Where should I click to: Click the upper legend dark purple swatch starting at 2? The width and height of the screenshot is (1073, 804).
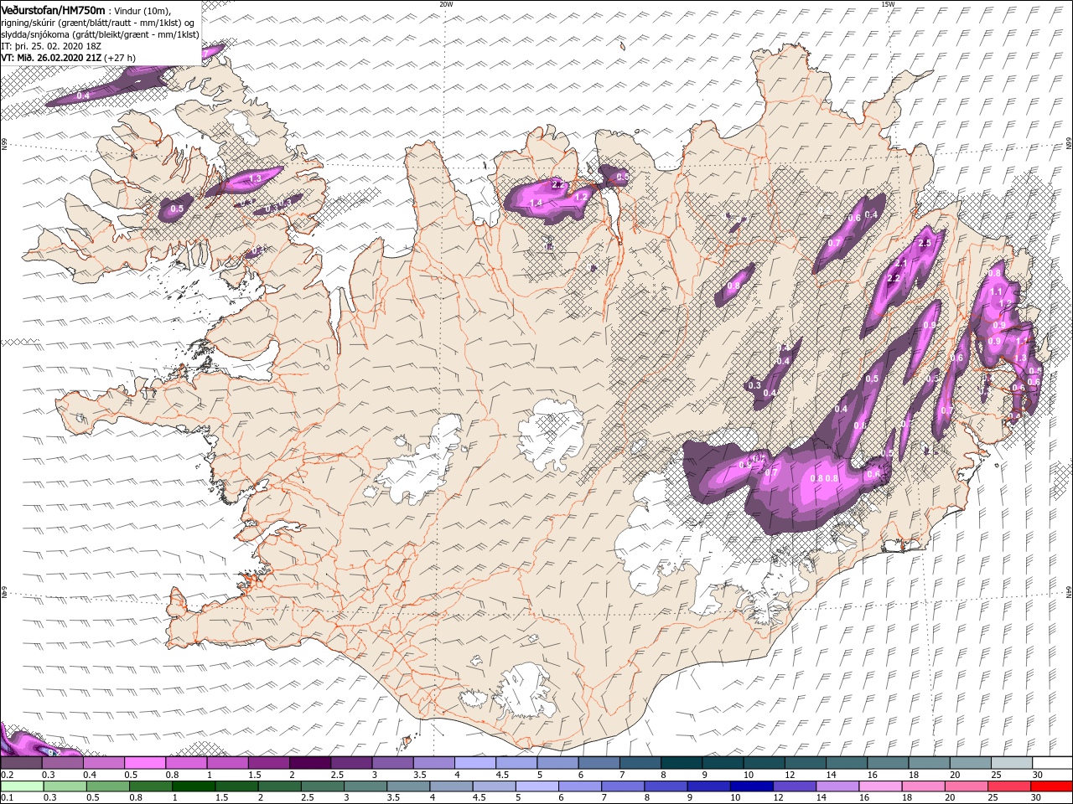[309, 763]
